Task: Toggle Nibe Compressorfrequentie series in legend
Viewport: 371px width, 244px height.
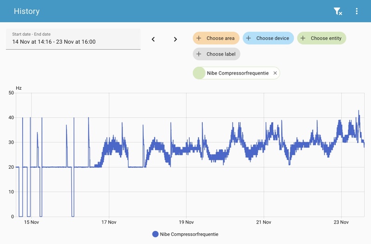Action: [185, 234]
